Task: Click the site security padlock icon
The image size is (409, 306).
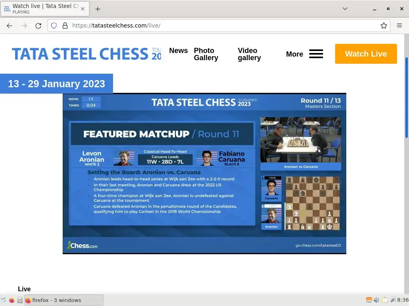Action: [x=65, y=25]
